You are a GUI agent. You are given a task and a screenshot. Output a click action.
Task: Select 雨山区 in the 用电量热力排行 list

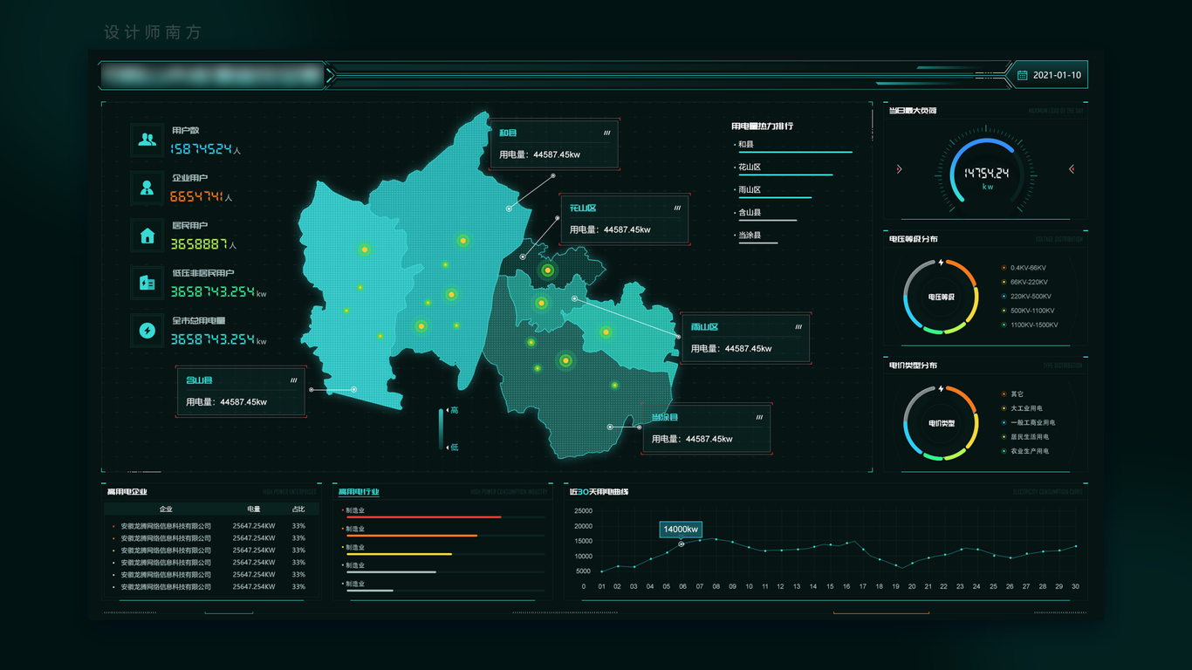point(749,190)
